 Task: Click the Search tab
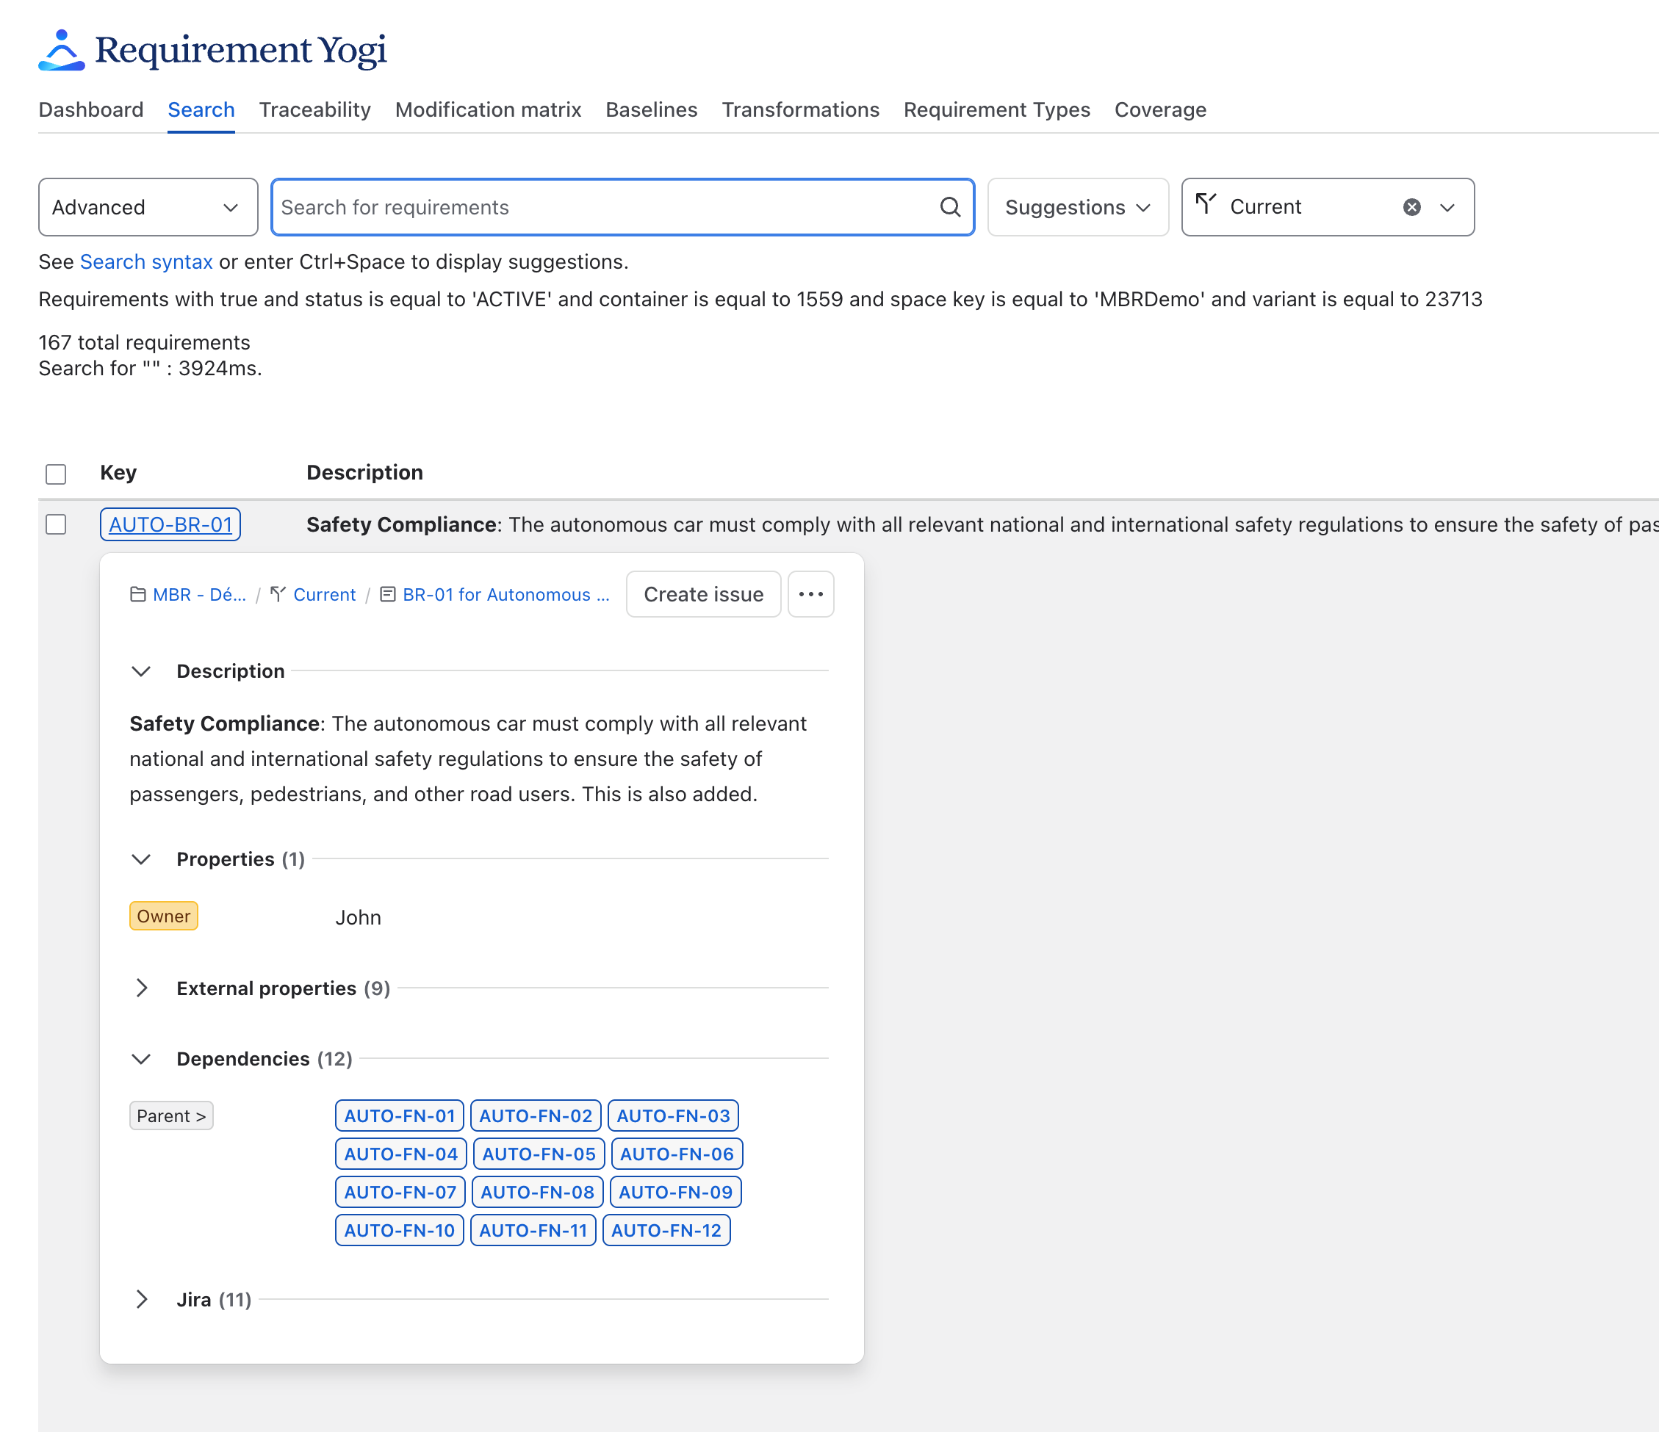coord(201,109)
